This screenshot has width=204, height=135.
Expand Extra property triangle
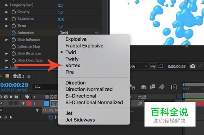tap(6, 26)
